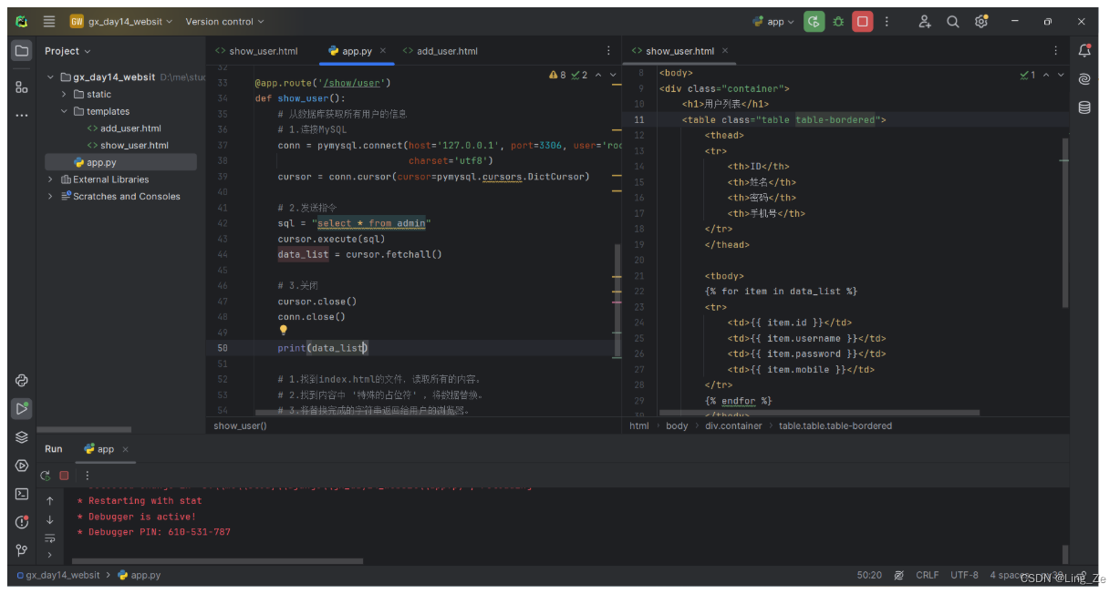
Task: Rerun app with green toolbar button
Action: tap(814, 21)
